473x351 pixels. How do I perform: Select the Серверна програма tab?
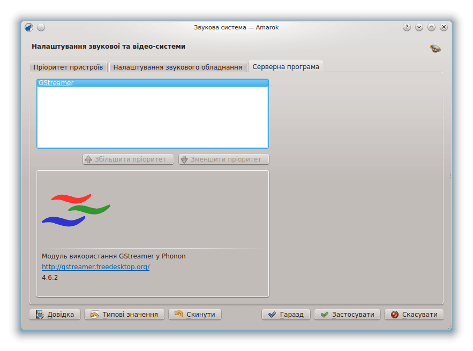(x=286, y=66)
